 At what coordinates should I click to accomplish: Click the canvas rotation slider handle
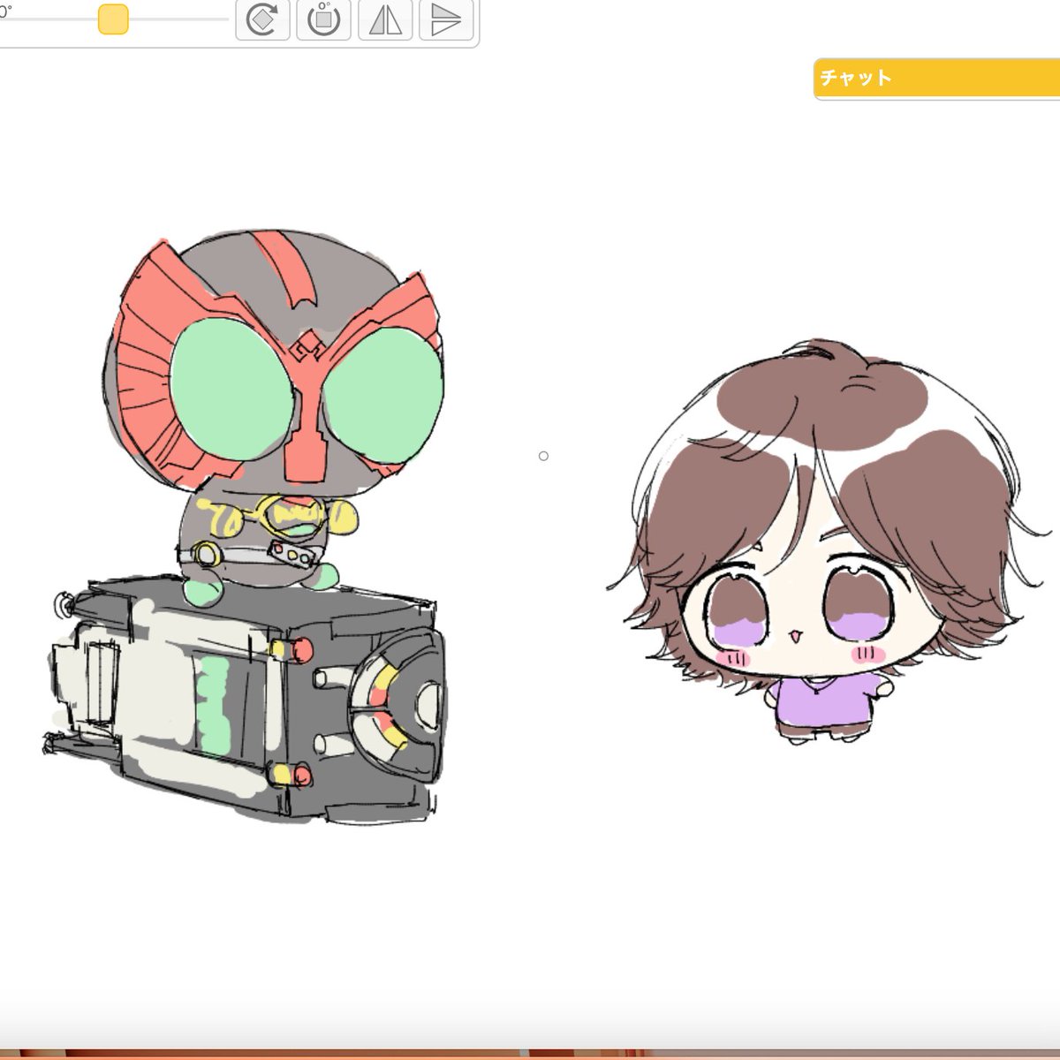[113, 19]
